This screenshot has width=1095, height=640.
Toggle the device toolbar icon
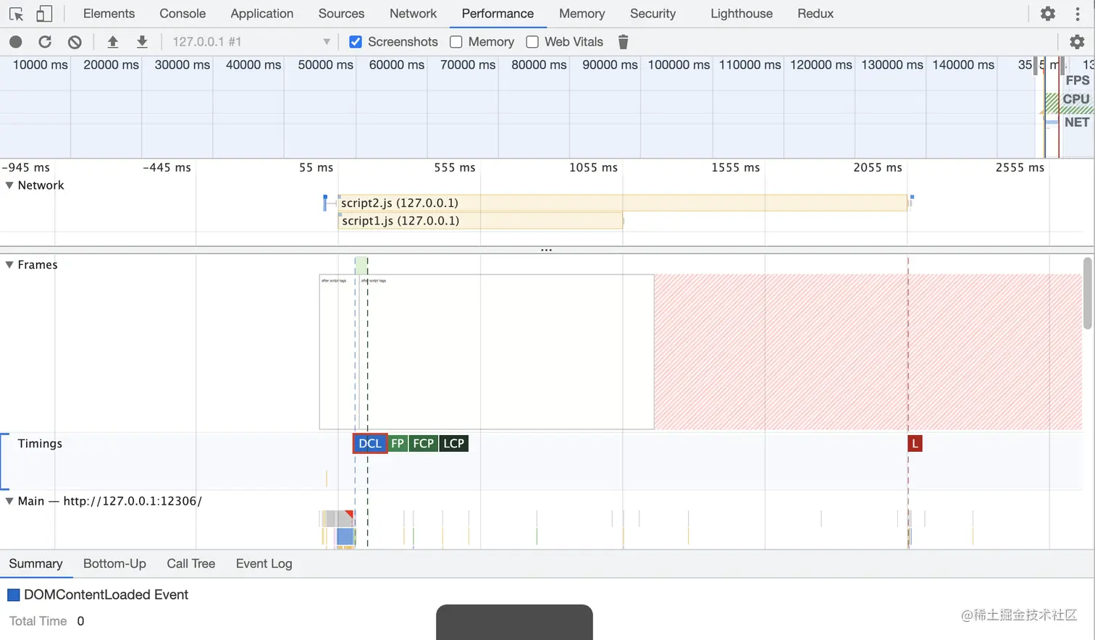pyautogui.click(x=44, y=14)
